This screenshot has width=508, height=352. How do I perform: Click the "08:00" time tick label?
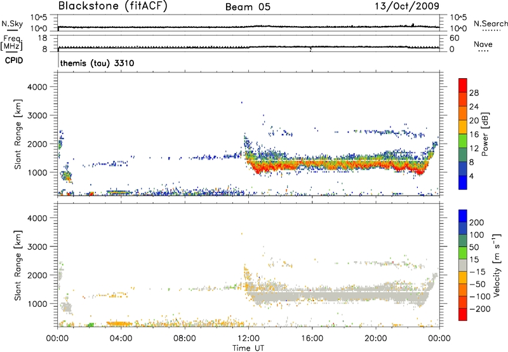(x=184, y=339)
